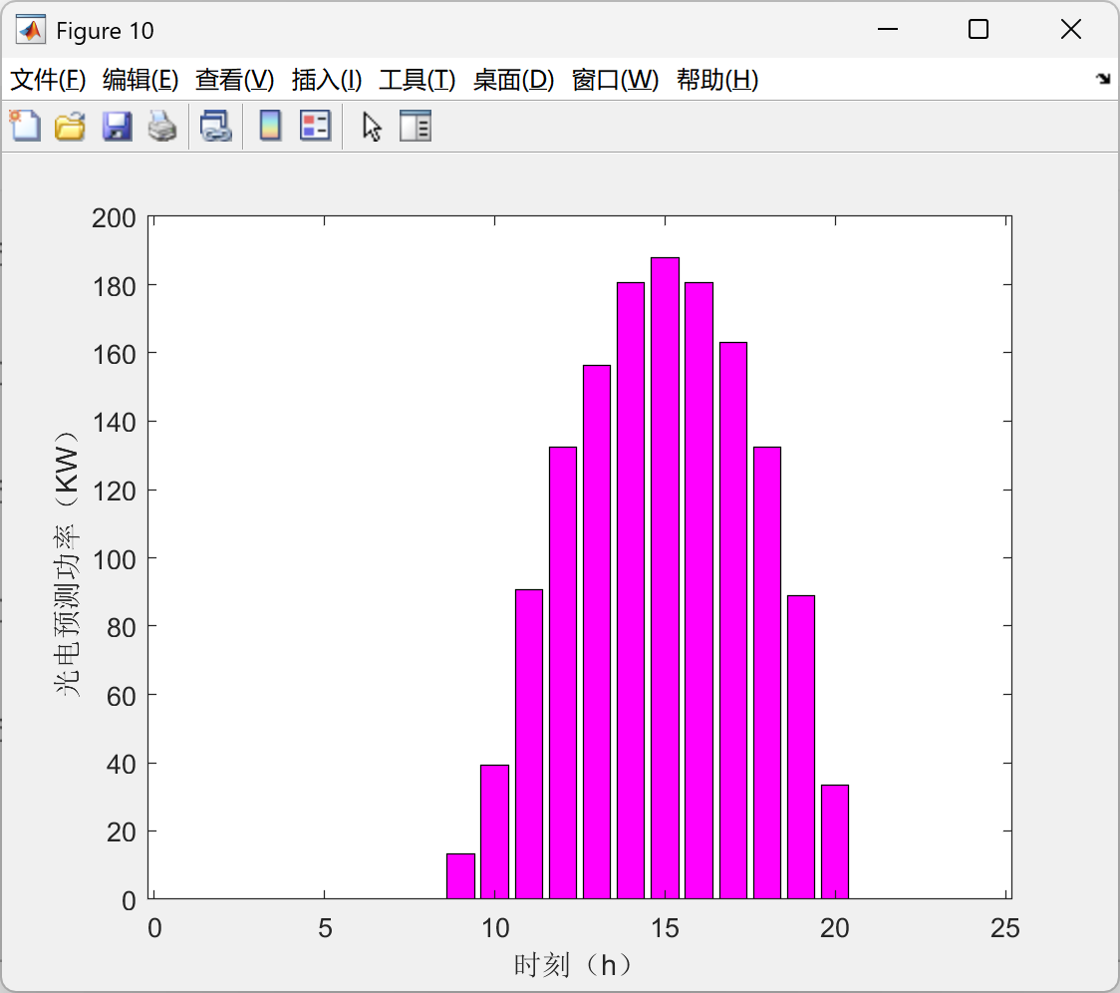The height and width of the screenshot is (993, 1120).
Task: Open the 编辑(E) menu
Action: pyautogui.click(x=140, y=80)
